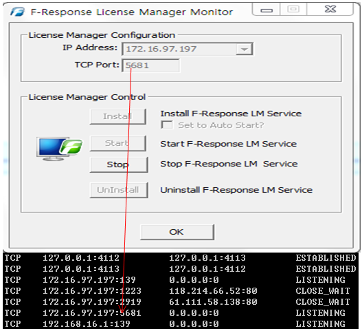This screenshot has height=331, width=362.
Task: Select 192.168.16.1:139 in console output
Action: click(x=87, y=324)
